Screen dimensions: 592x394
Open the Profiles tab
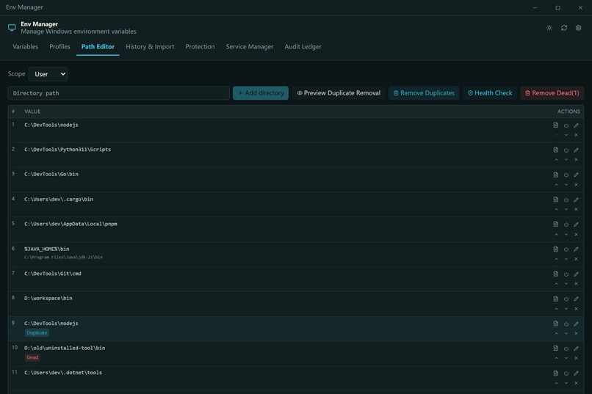(x=59, y=47)
